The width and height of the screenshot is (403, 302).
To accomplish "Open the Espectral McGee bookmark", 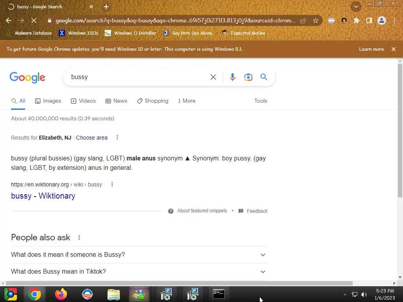I will [244, 33].
